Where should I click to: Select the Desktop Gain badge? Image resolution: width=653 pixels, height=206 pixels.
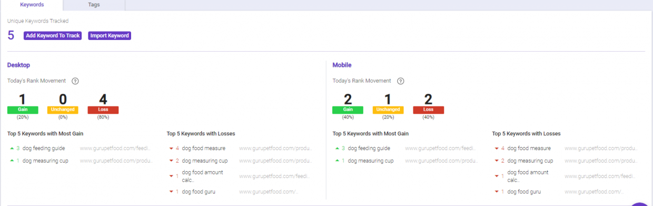[23, 110]
